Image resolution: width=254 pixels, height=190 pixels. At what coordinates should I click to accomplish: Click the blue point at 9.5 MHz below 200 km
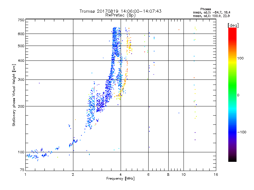pos(179,113)
